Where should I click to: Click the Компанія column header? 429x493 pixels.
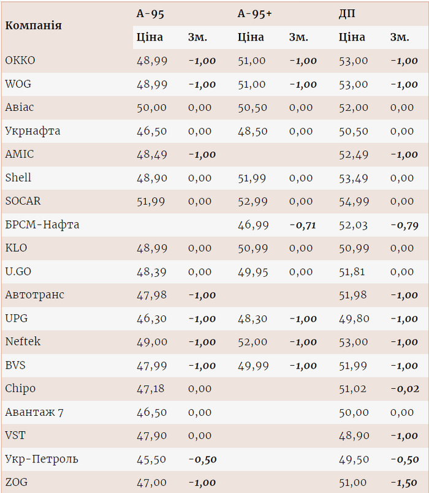(x=33, y=25)
